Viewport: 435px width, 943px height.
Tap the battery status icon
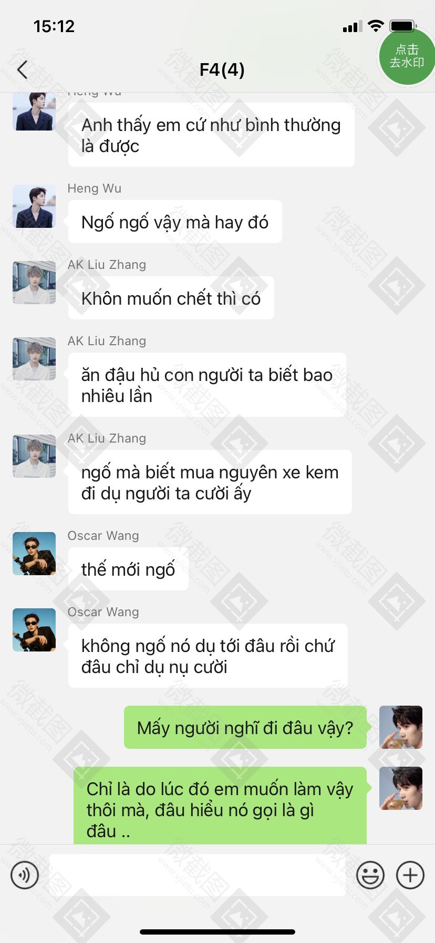click(403, 26)
